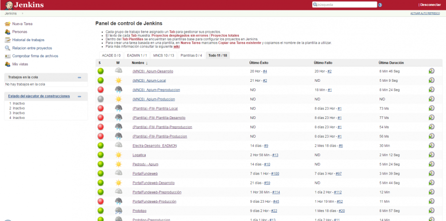Viewport: 446px width, 221px height.
Task: Open the PortalFundeweb-Preproducción job
Action: [x=157, y=192]
